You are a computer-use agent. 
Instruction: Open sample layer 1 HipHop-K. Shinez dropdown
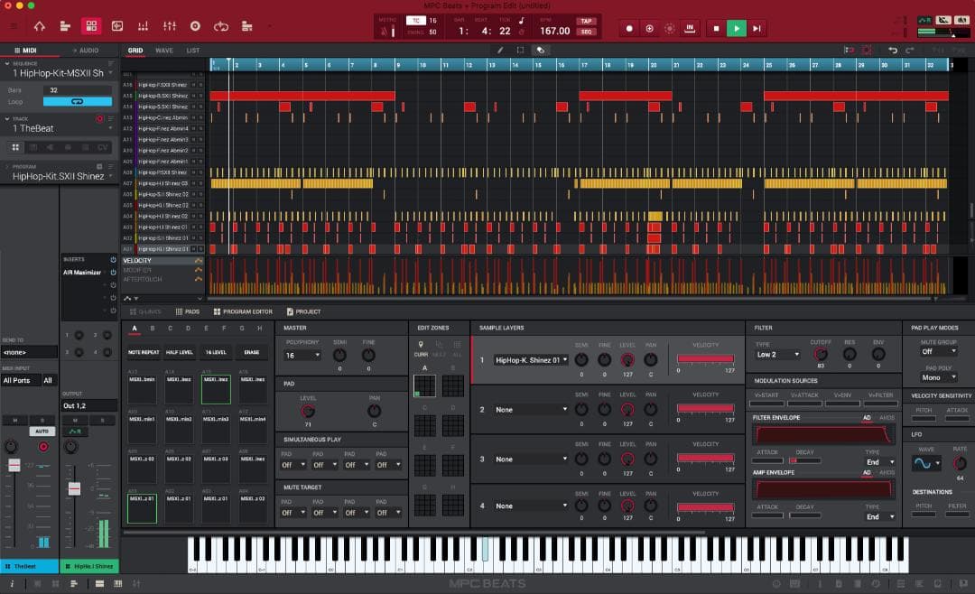(x=532, y=358)
